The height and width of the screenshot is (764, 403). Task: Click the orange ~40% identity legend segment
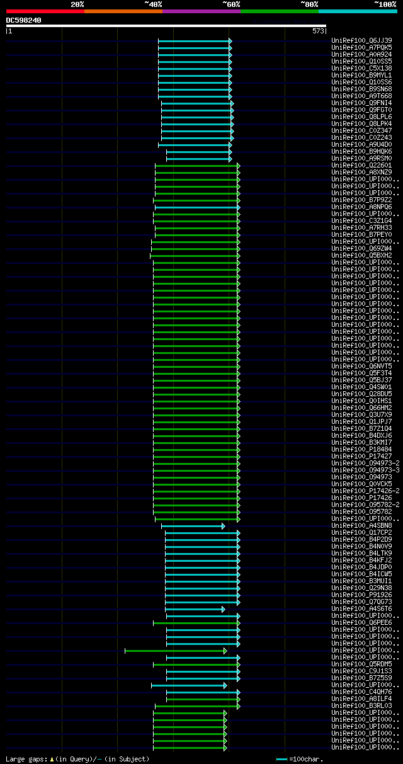click(x=123, y=11)
